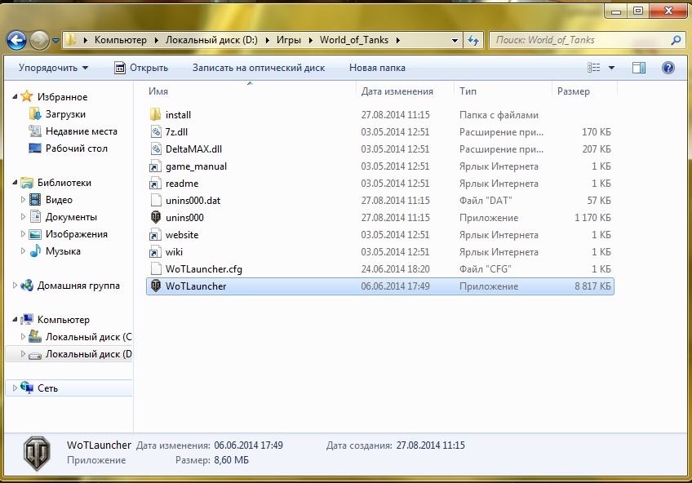
Task: Expand the Документы library
Action: [24, 216]
